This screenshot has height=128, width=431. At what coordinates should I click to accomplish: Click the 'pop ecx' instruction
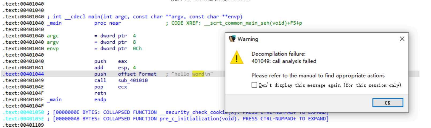click(x=111, y=87)
